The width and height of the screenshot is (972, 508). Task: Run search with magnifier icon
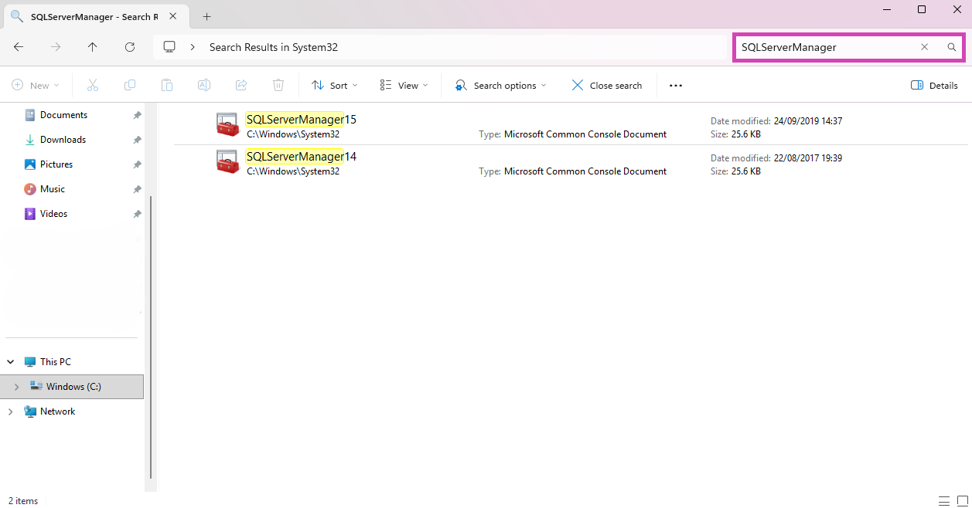click(952, 47)
